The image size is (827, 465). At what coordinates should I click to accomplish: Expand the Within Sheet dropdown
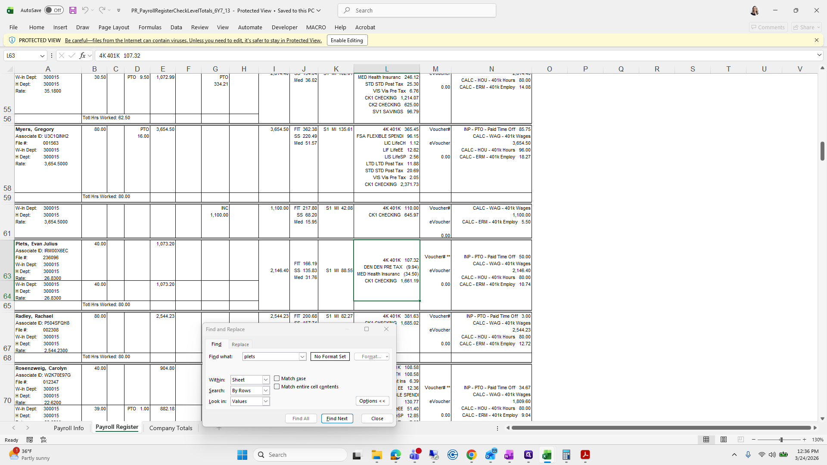(x=266, y=380)
